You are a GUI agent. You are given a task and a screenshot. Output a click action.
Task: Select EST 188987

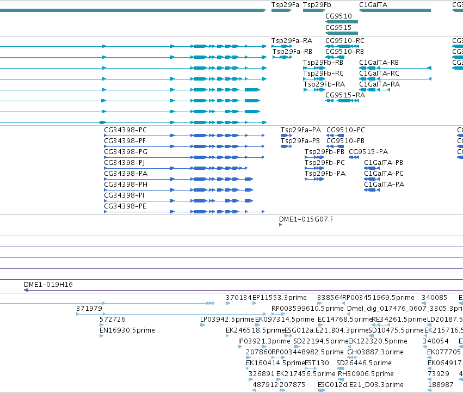430,390
